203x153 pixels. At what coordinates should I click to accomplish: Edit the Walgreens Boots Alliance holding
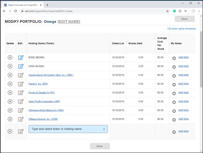coord(21,110)
